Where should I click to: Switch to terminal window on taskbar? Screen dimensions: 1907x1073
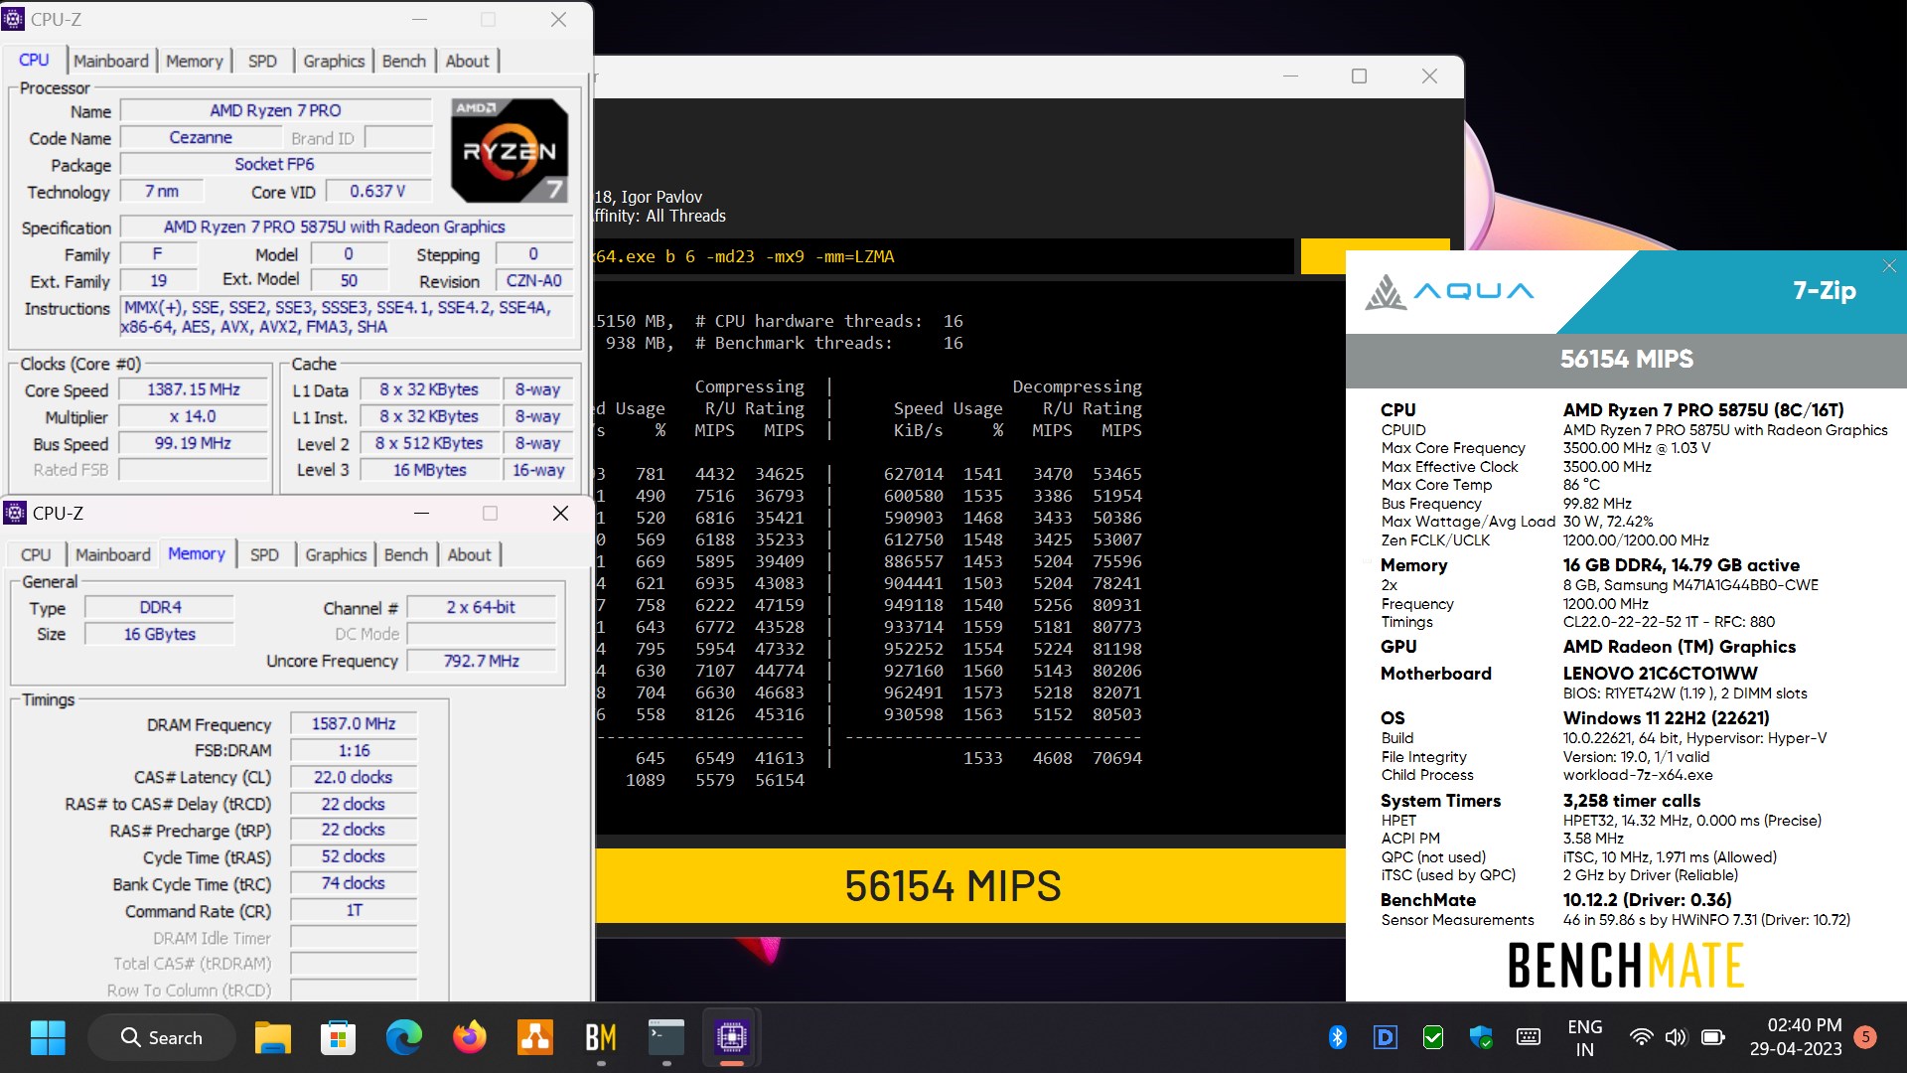pyautogui.click(x=666, y=1037)
